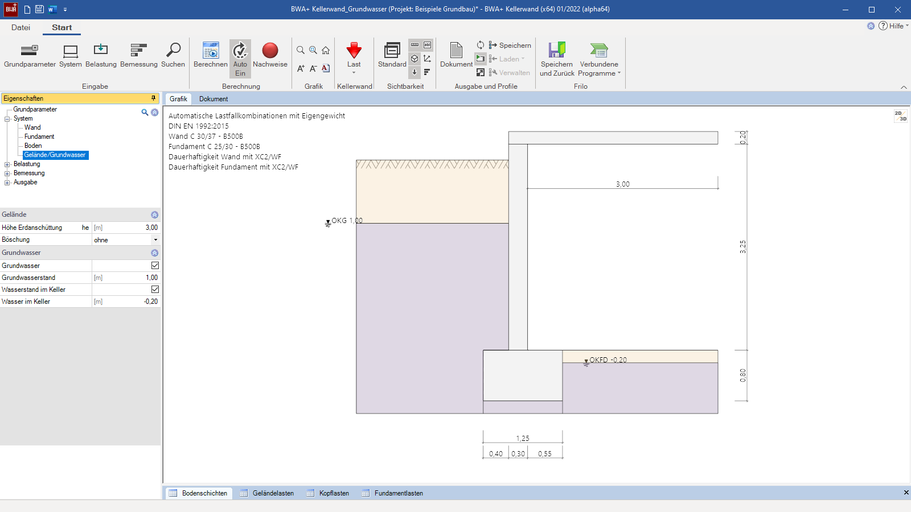Uncheck Wasserstand im Keller checkbox
Image resolution: width=911 pixels, height=512 pixels.
(x=155, y=290)
